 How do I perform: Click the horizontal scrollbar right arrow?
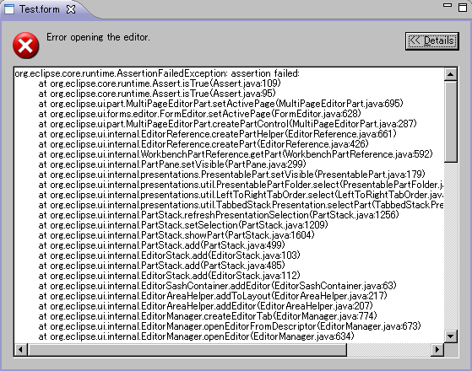[437, 350]
